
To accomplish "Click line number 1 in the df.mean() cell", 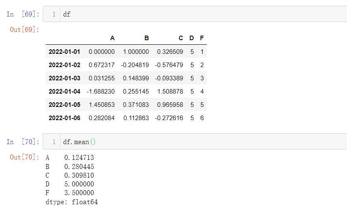I will click(x=54, y=142).
